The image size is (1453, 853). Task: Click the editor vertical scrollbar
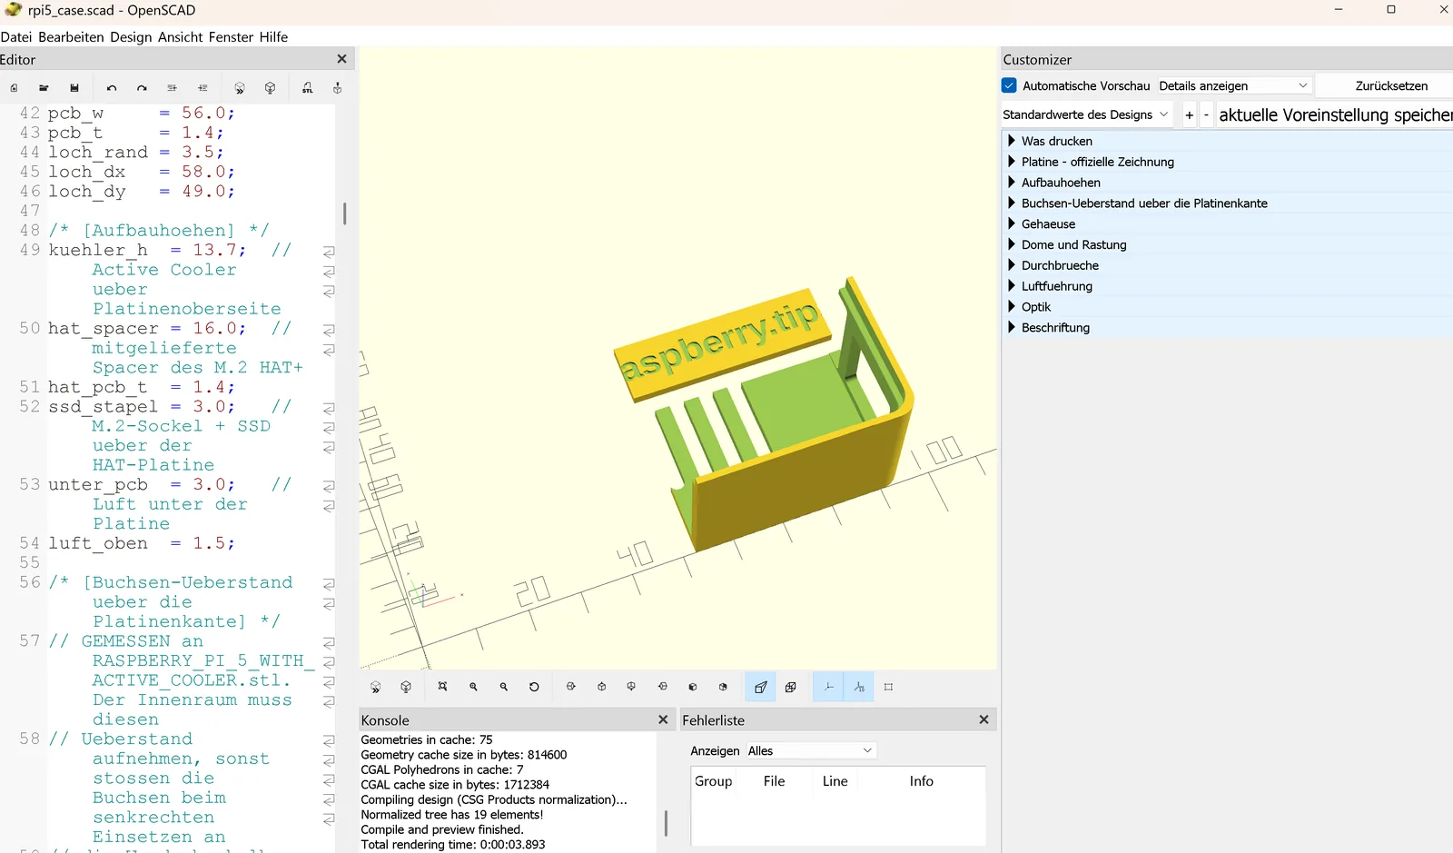[344, 213]
